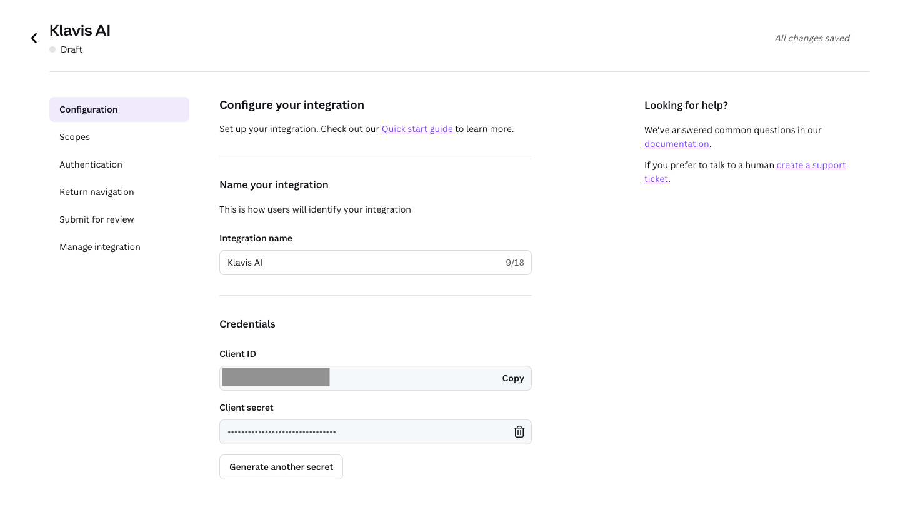
Task: Go back using the left chevron arrow
Action: point(34,38)
